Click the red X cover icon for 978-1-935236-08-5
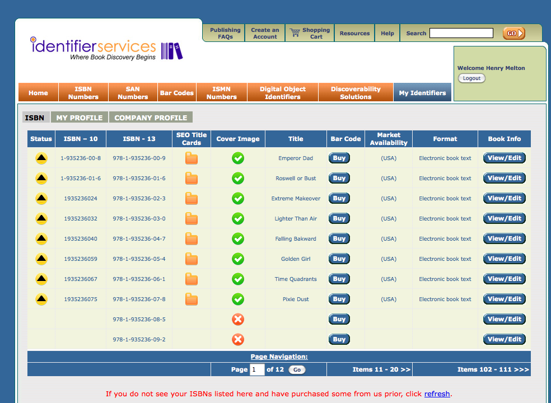 [x=238, y=320]
